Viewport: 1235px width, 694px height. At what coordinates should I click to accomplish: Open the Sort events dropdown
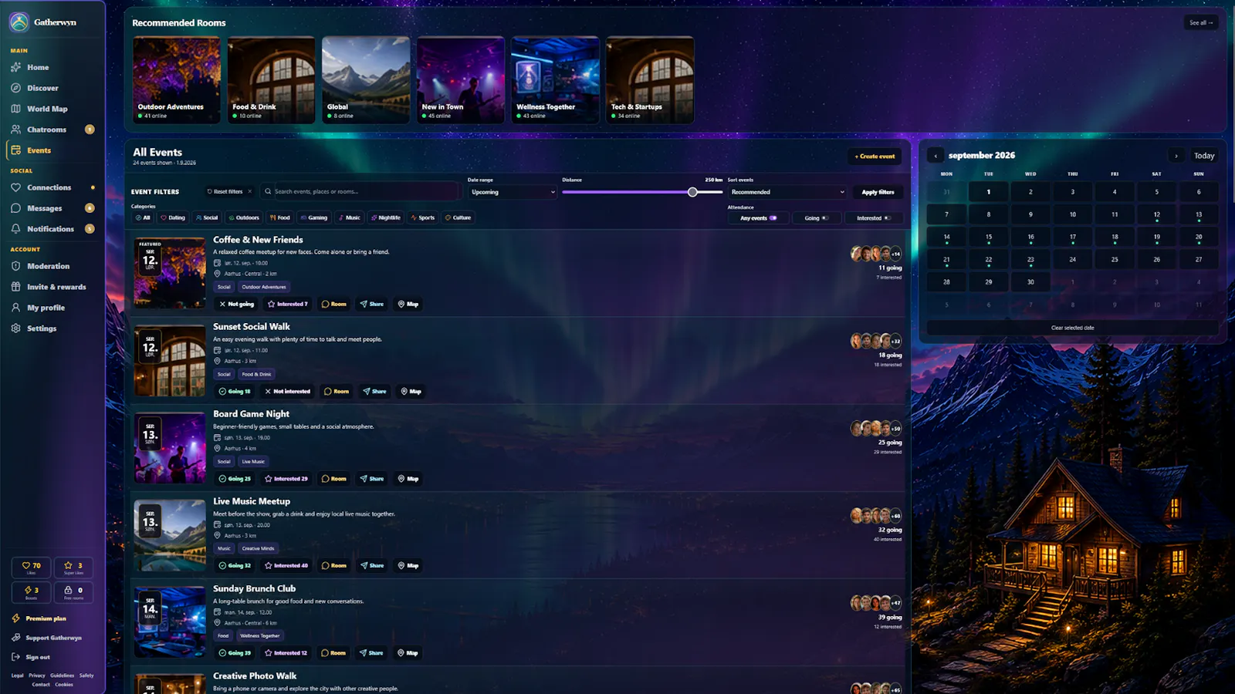pyautogui.click(x=787, y=192)
